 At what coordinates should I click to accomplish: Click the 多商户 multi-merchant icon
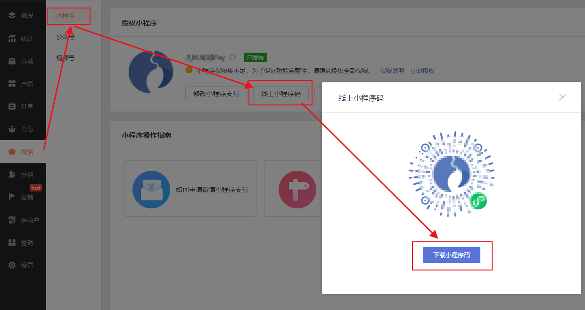pyautogui.click(x=12, y=220)
